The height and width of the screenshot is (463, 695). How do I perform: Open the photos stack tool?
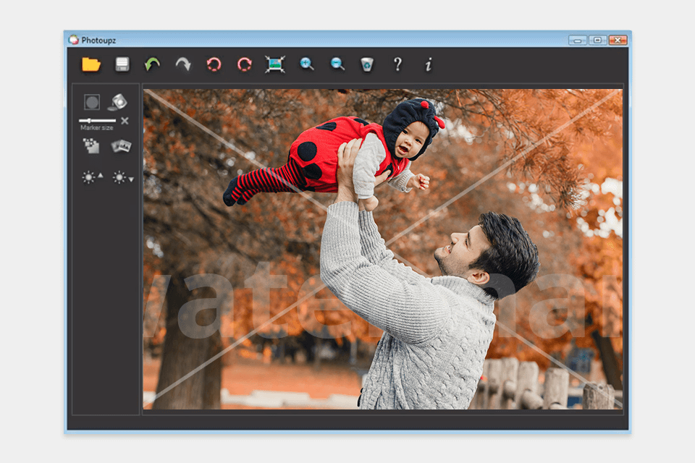click(120, 146)
